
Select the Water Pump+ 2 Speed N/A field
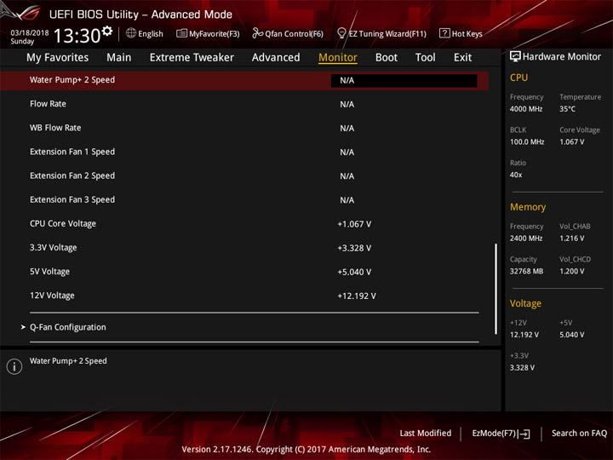(404, 81)
